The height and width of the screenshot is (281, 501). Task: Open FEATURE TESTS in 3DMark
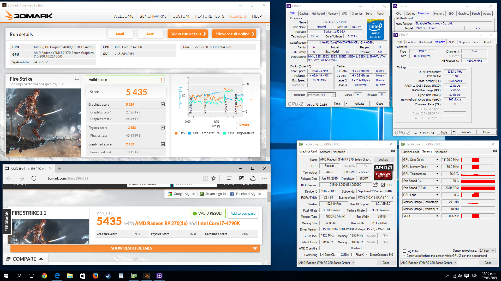pyautogui.click(x=210, y=16)
